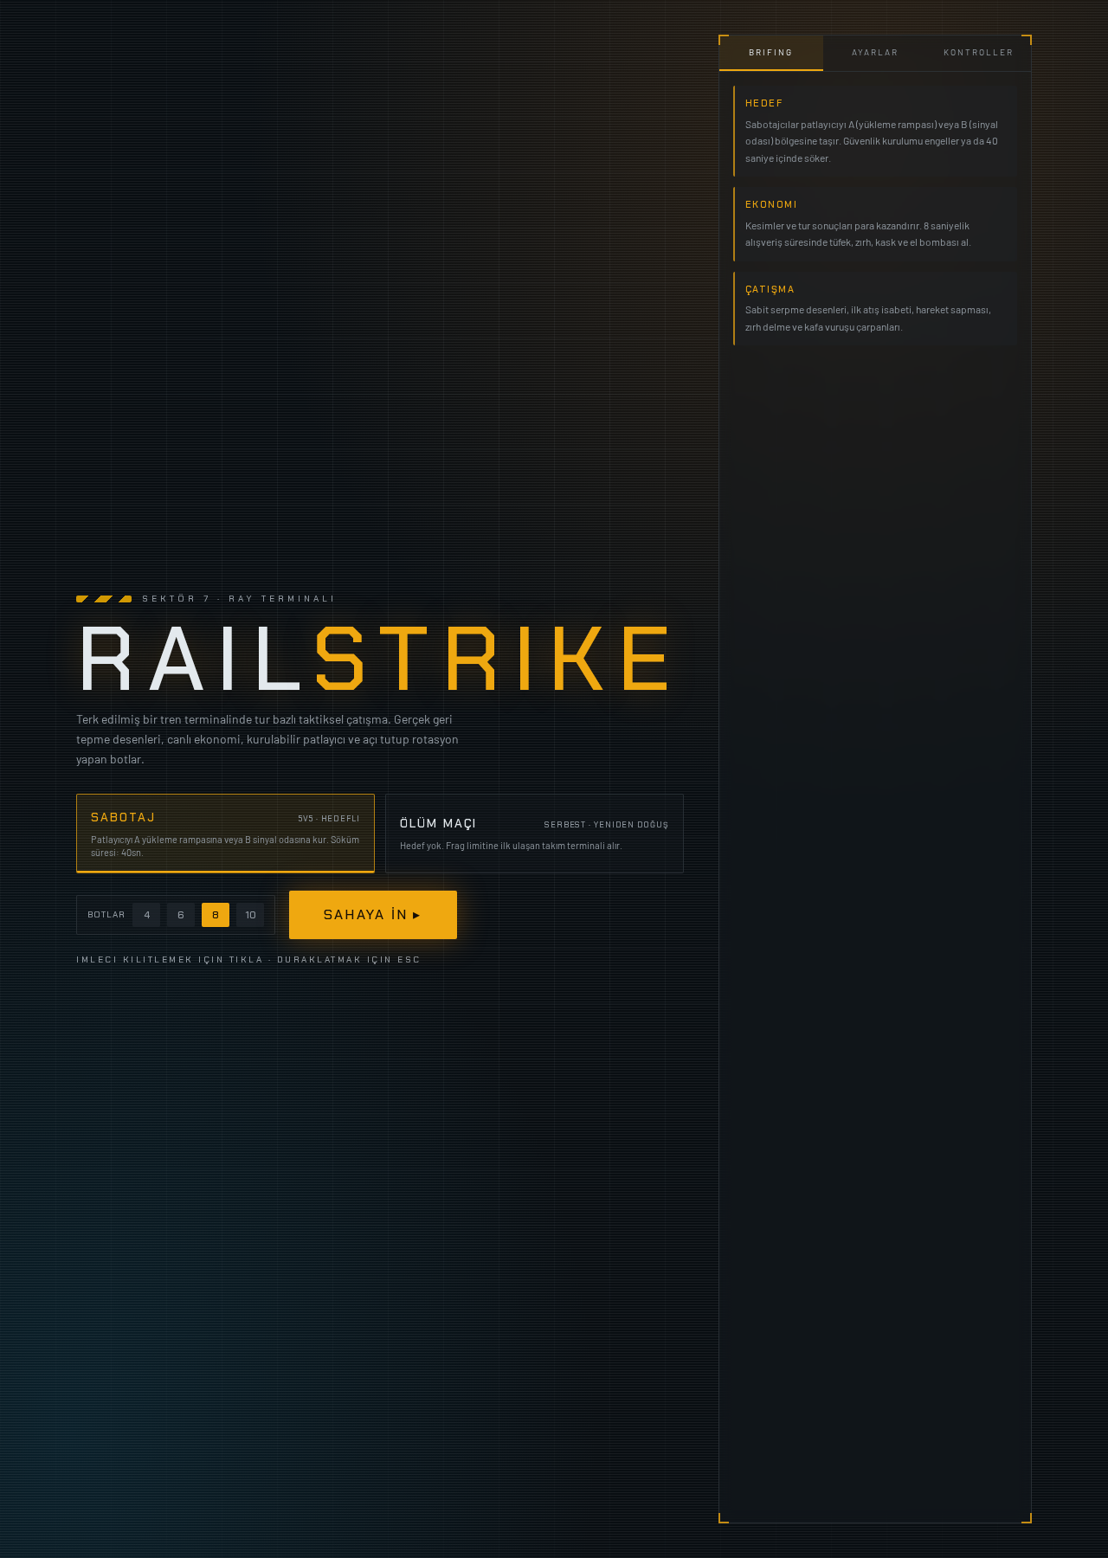The height and width of the screenshot is (1558, 1108).
Task: Select the SABOTAJ game mode card
Action: (225, 834)
